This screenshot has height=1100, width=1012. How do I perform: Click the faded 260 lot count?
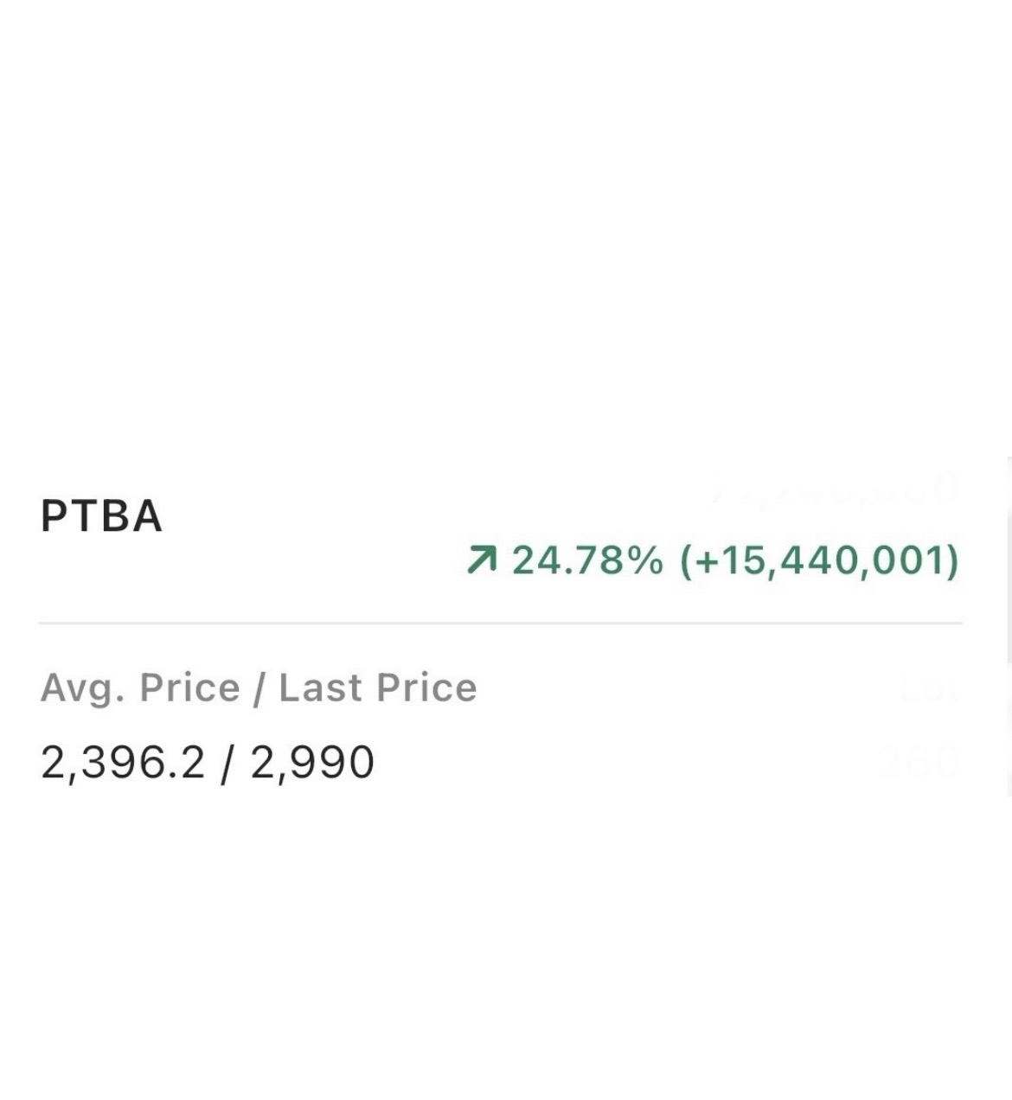point(917,763)
